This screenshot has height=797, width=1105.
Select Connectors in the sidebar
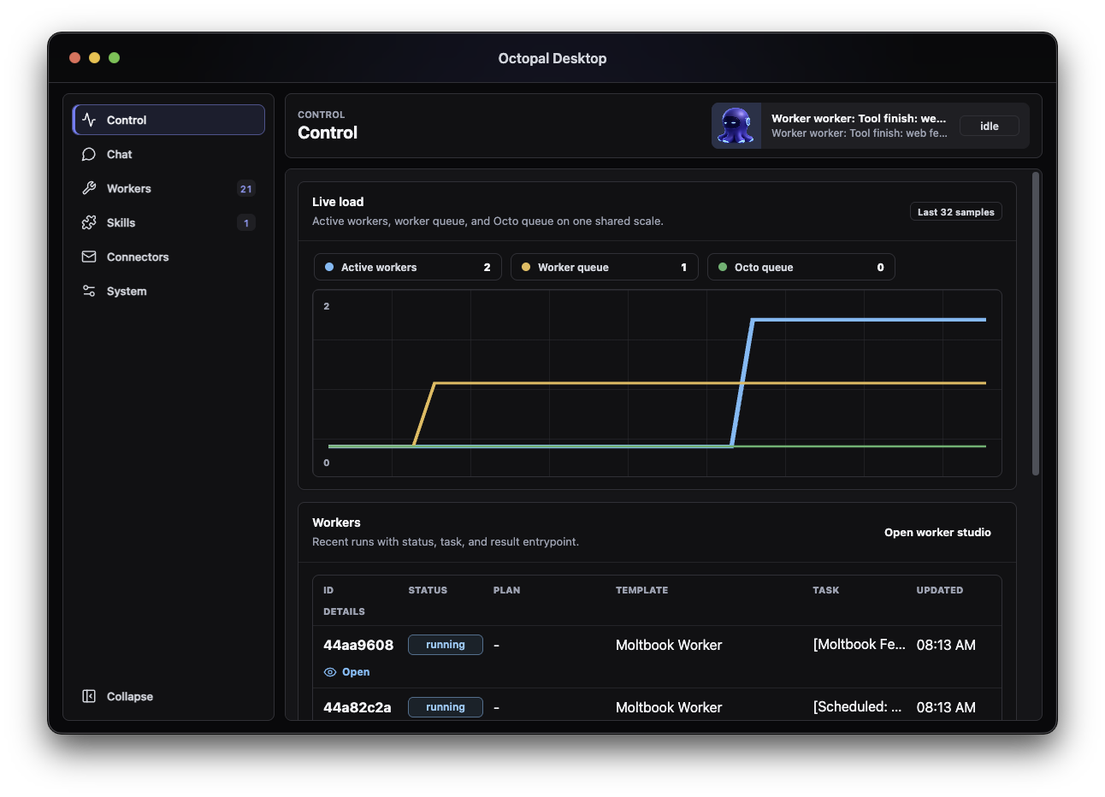pyautogui.click(x=168, y=257)
